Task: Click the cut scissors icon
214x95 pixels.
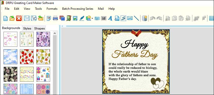Action: [x=167, y=18]
